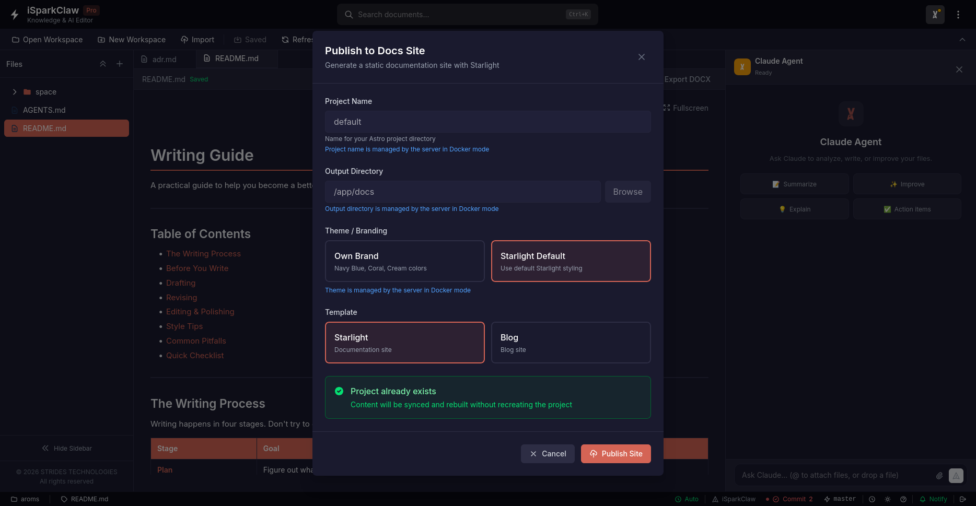The width and height of the screenshot is (976, 506).
Task: Open Before You Write contents link
Action: [197, 268]
